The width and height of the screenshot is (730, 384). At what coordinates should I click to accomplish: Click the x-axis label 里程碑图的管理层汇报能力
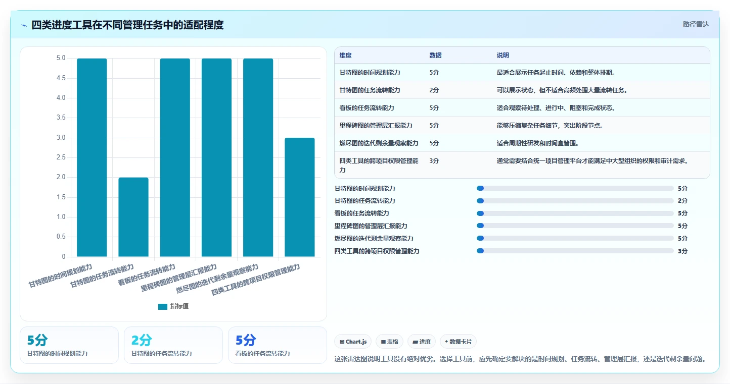coord(179,278)
